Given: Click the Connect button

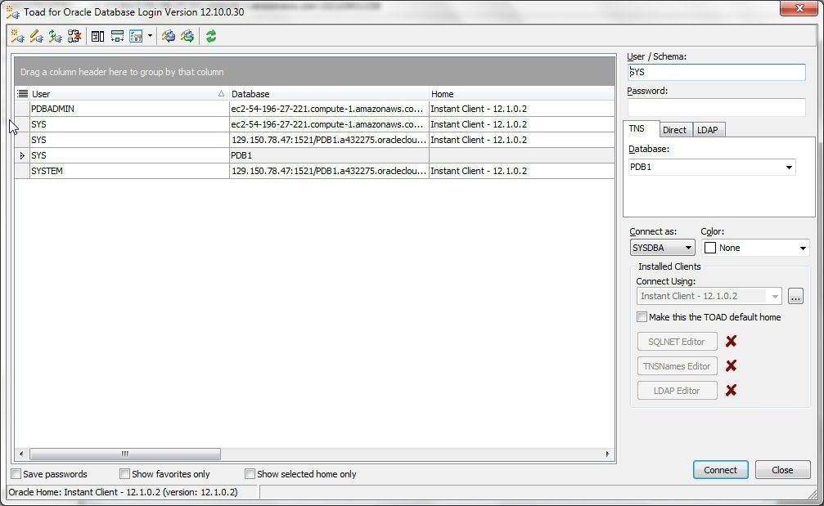Looking at the screenshot, I should [720, 470].
